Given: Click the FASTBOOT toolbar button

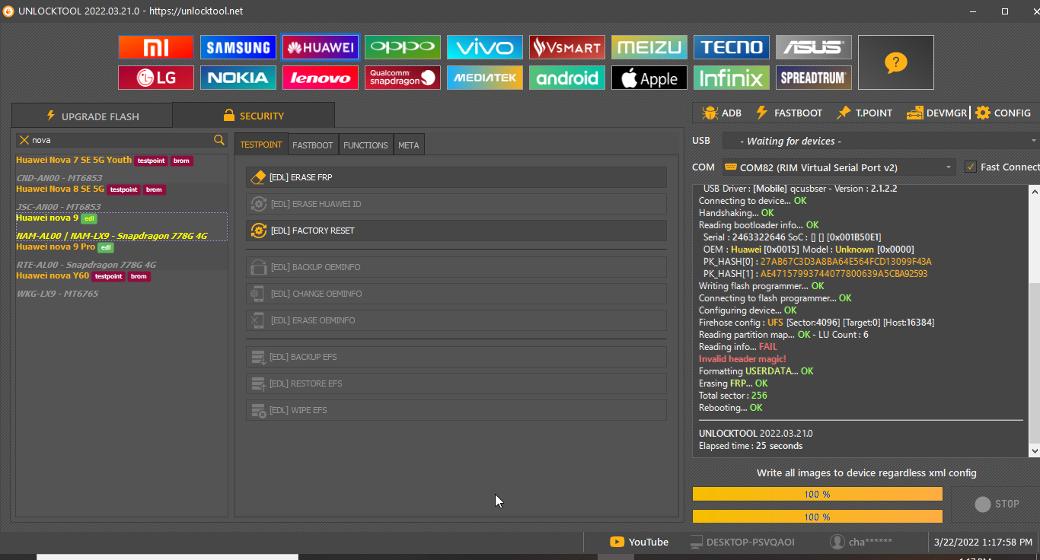Looking at the screenshot, I should pos(789,113).
